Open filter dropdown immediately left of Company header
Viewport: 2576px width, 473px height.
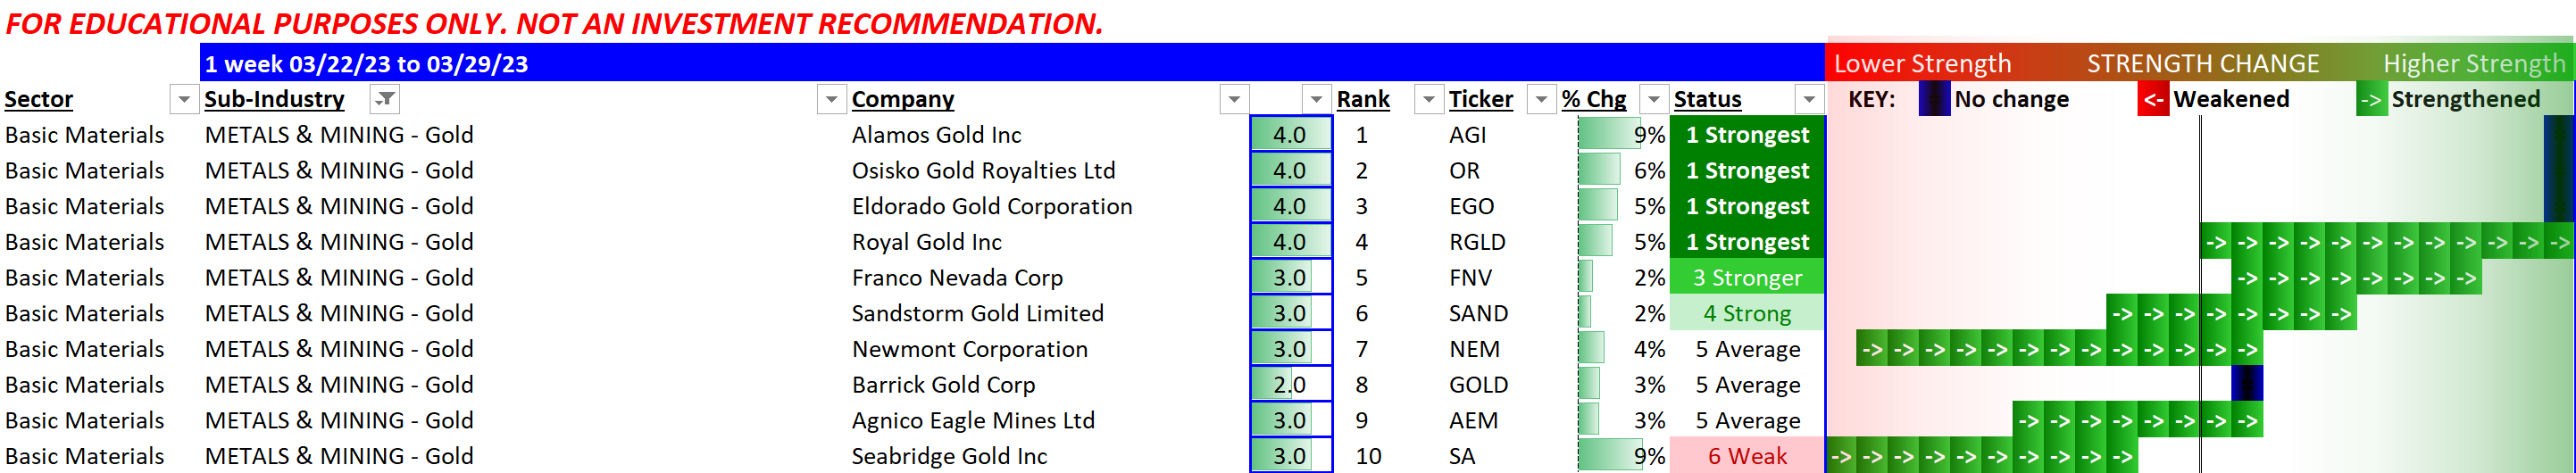[830, 100]
